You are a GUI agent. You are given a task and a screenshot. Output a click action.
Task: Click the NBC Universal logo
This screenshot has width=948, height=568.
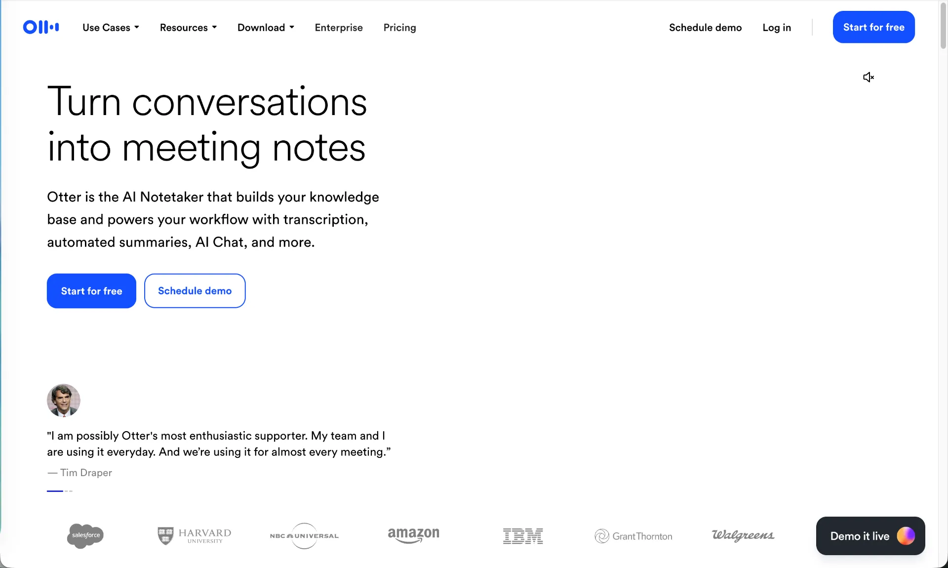click(x=304, y=536)
